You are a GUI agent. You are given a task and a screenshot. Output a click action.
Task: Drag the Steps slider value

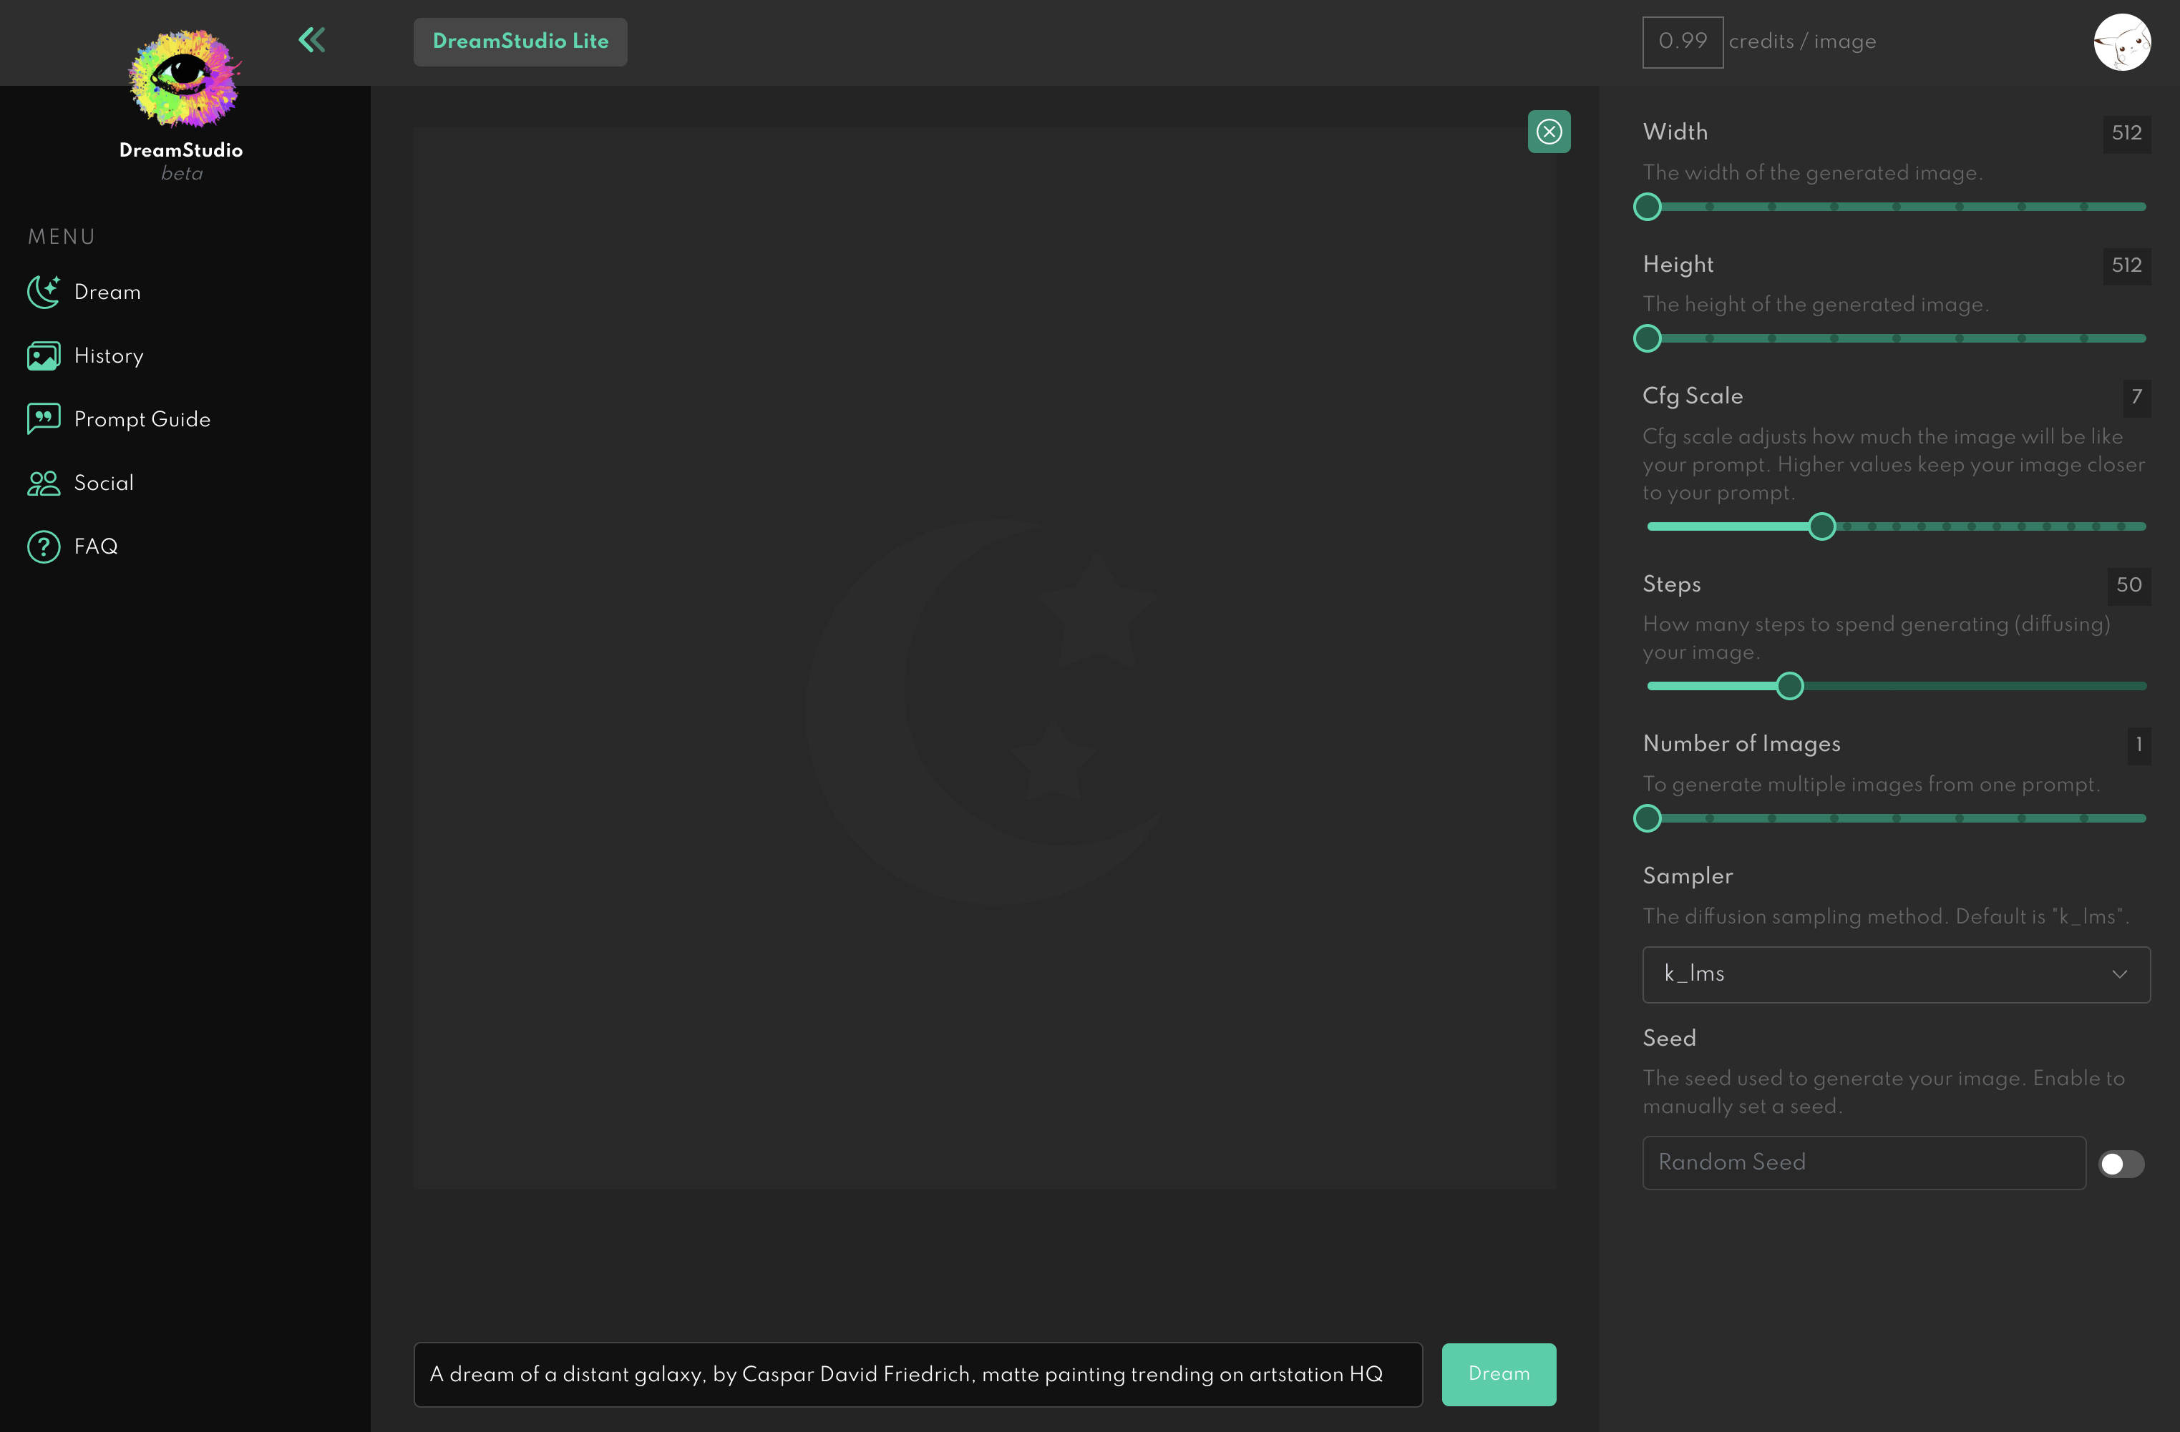(x=1789, y=686)
